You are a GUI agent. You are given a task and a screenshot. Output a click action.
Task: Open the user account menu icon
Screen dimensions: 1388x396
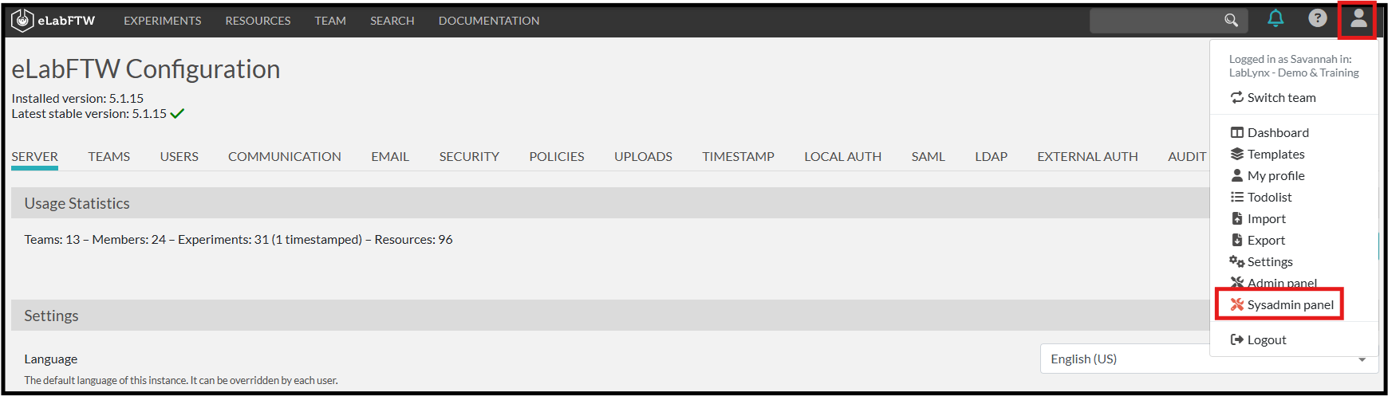tap(1358, 18)
